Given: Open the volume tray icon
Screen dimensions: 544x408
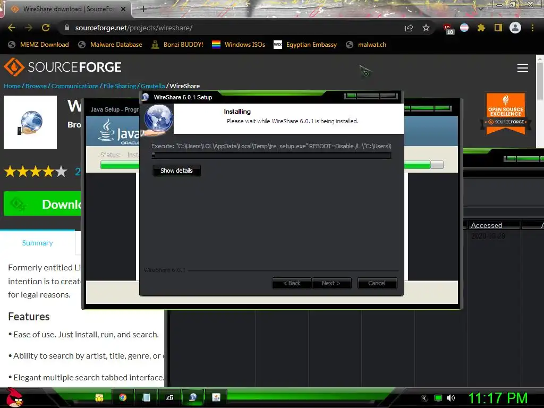Looking at the screenshot, I should (x=450, y=398).
